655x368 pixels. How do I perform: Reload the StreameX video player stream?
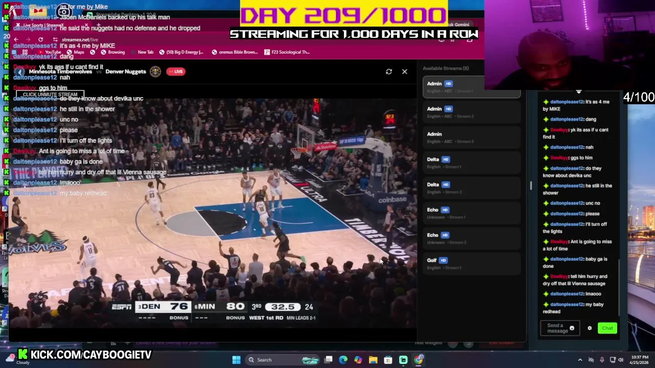tap(389, 72)
